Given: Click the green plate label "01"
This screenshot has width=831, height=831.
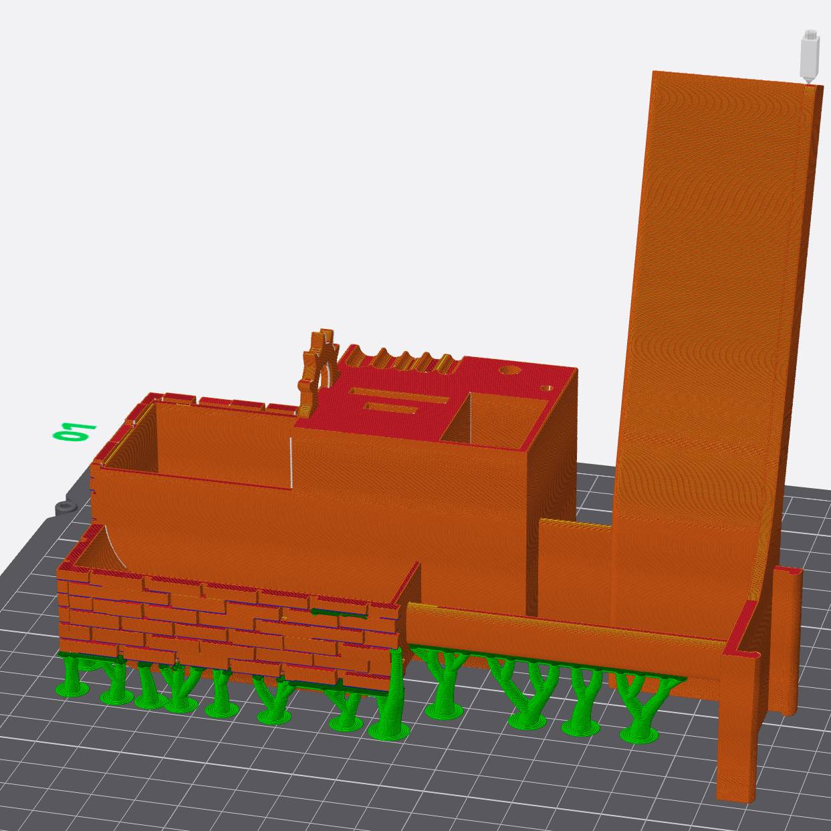Looking at the screenshot, I should point(74,431).
